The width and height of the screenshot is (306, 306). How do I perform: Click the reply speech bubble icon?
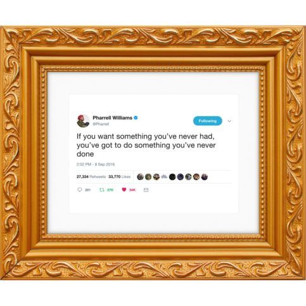[x=80, y=190]
